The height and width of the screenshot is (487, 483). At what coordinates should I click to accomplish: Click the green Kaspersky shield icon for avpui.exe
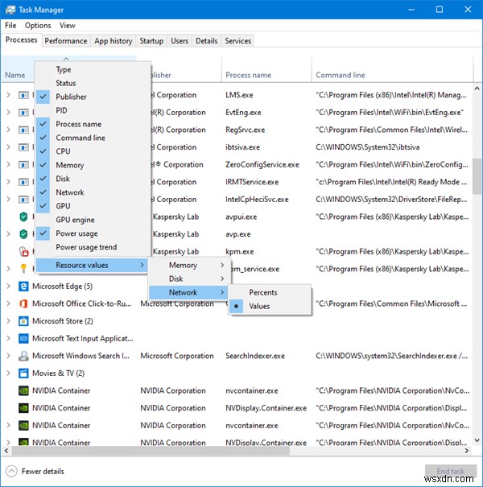[x=23, y=217]
